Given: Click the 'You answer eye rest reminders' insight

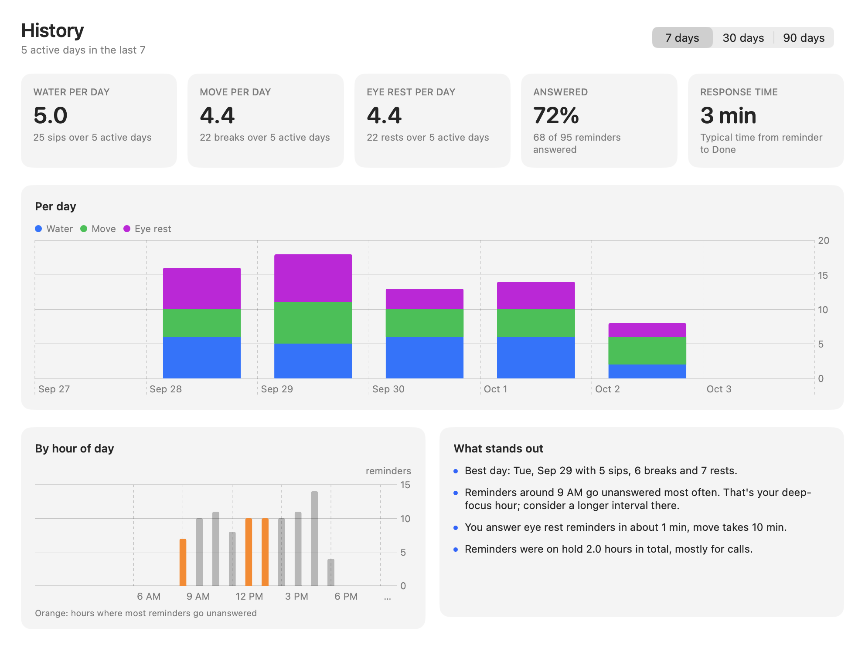Looking at the screenshot, I should (626, 527).
